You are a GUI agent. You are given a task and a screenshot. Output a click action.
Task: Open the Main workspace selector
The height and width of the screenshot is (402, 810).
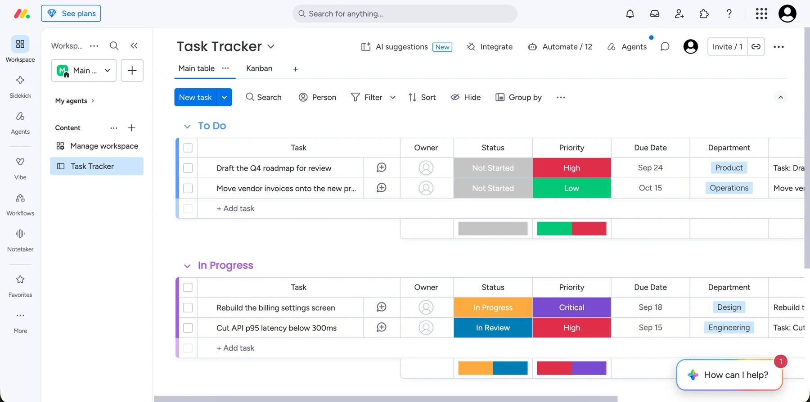pyautogui.click(x=84, y=70)
